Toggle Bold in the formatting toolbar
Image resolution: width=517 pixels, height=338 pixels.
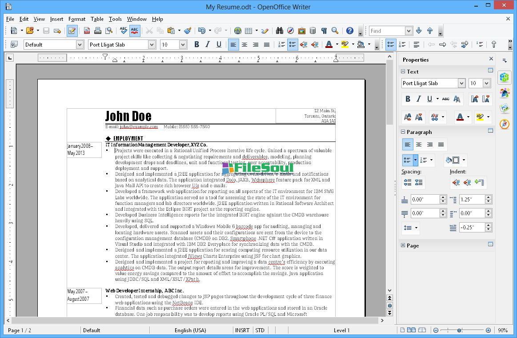196,44
